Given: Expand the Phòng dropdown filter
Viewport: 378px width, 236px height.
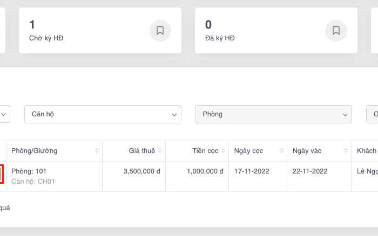Looking at the screenshot, I should click(x=273, y=114).
